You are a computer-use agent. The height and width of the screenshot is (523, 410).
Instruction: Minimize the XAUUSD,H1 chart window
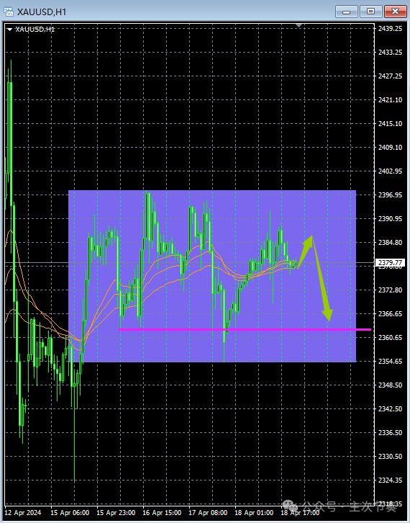click(x=347, y=12)
